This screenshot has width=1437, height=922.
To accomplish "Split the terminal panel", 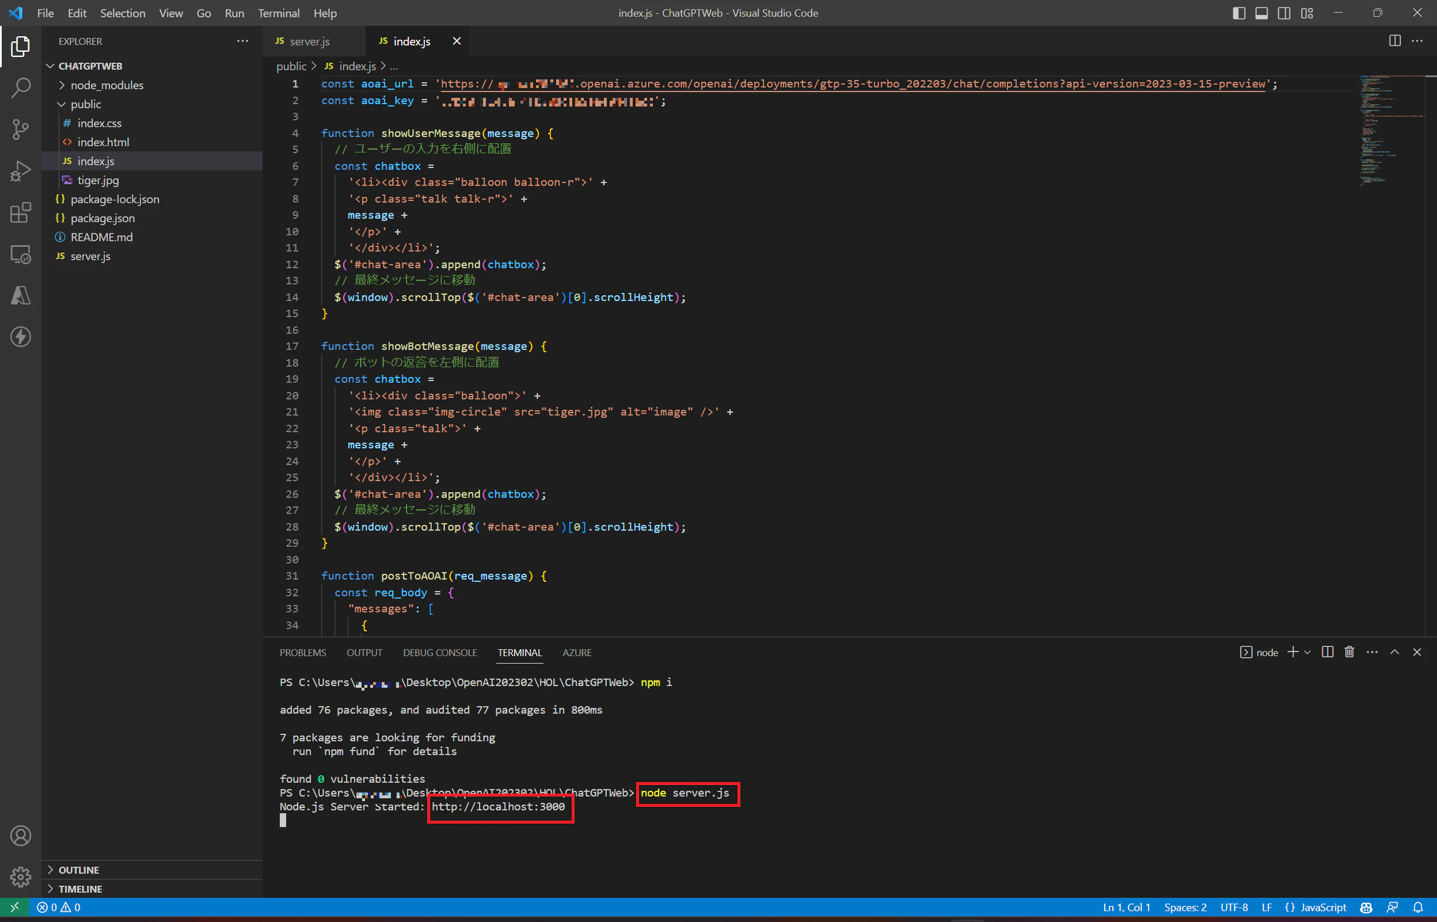I will click(1328, 652).
